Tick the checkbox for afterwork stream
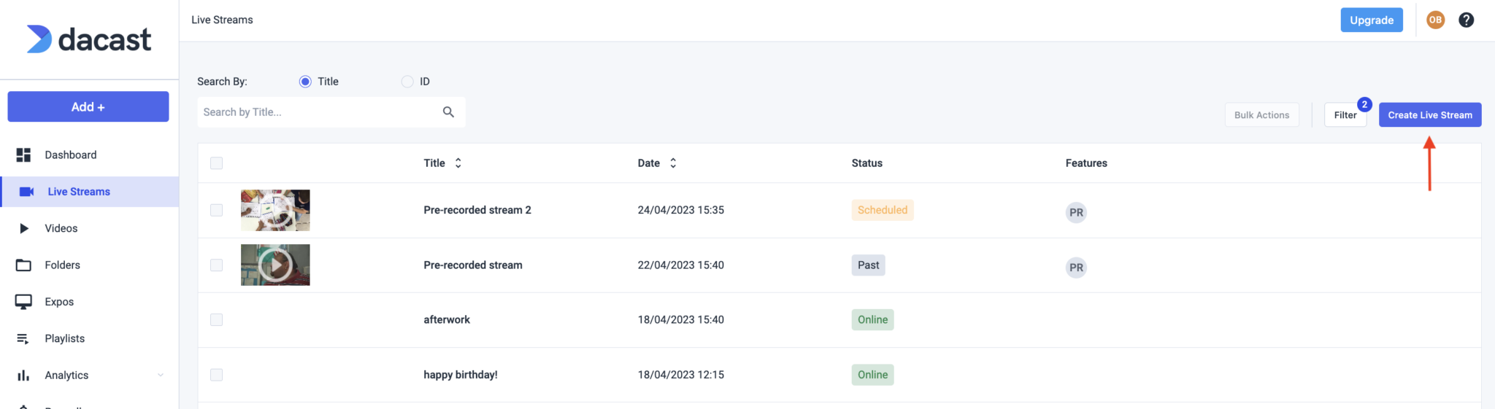 [216, 320]
